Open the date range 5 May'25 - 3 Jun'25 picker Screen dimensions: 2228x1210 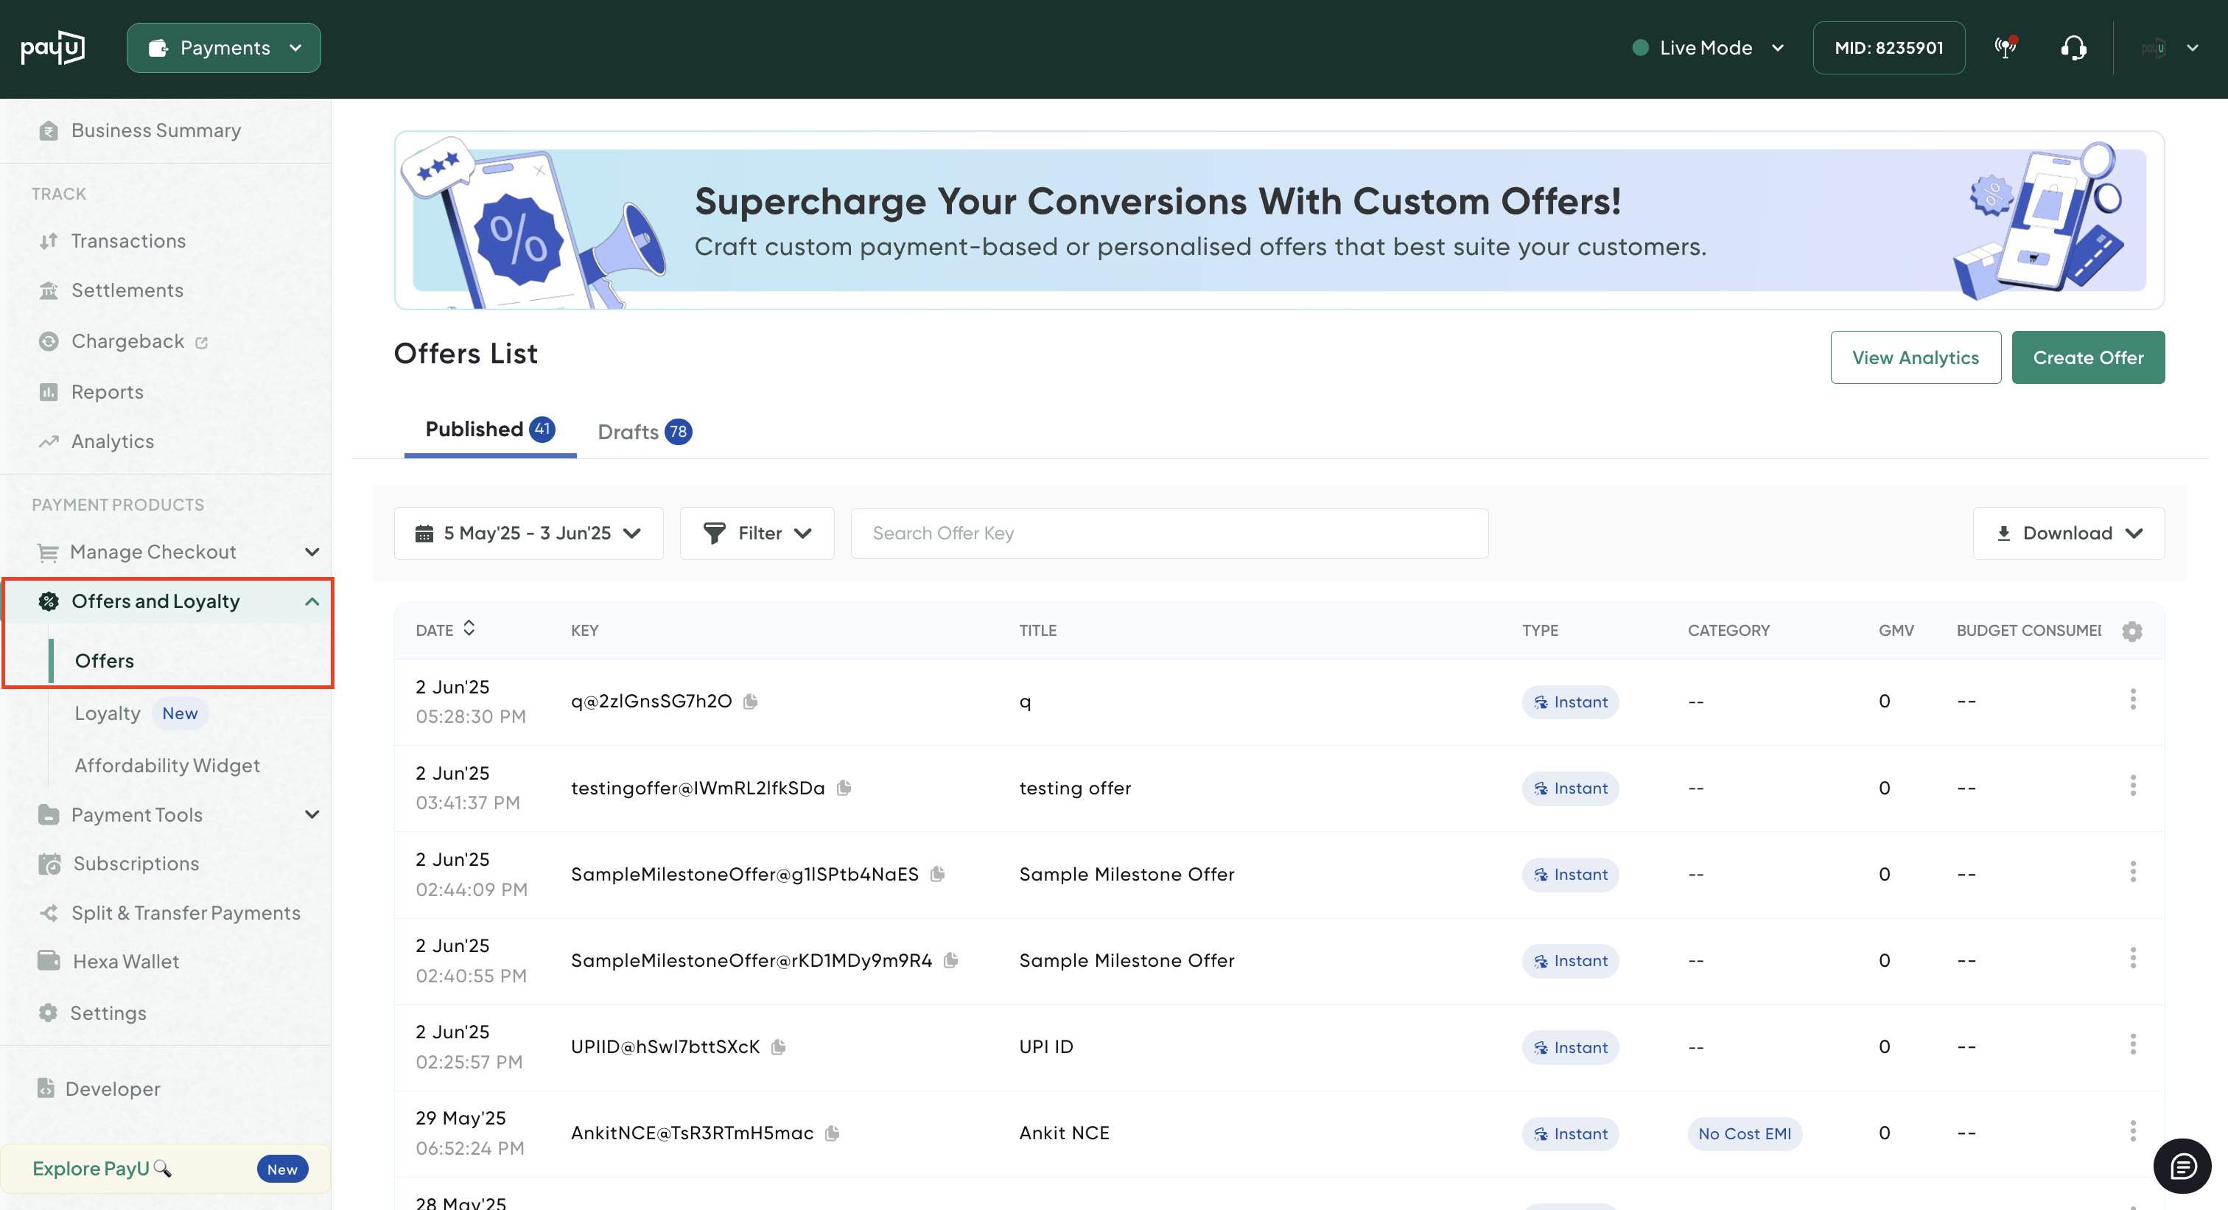(x=528, y=534)
